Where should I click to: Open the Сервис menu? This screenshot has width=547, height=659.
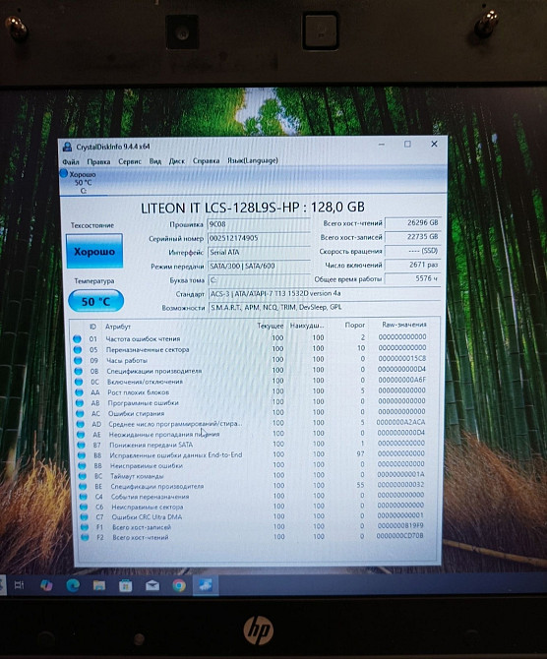[x=130, y=161]
